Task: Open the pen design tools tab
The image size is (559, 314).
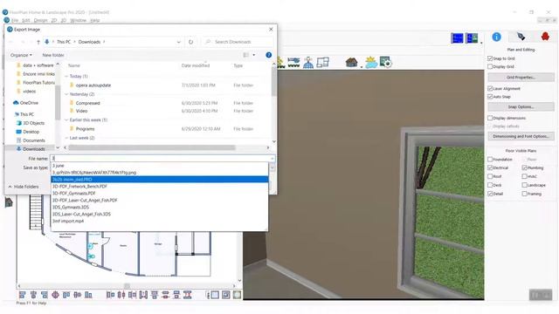Action: click(x=521, y=37)
